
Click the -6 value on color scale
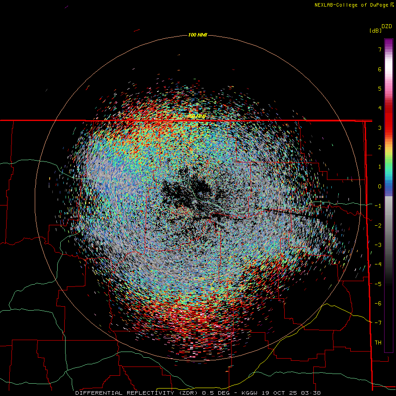[378, 304]
